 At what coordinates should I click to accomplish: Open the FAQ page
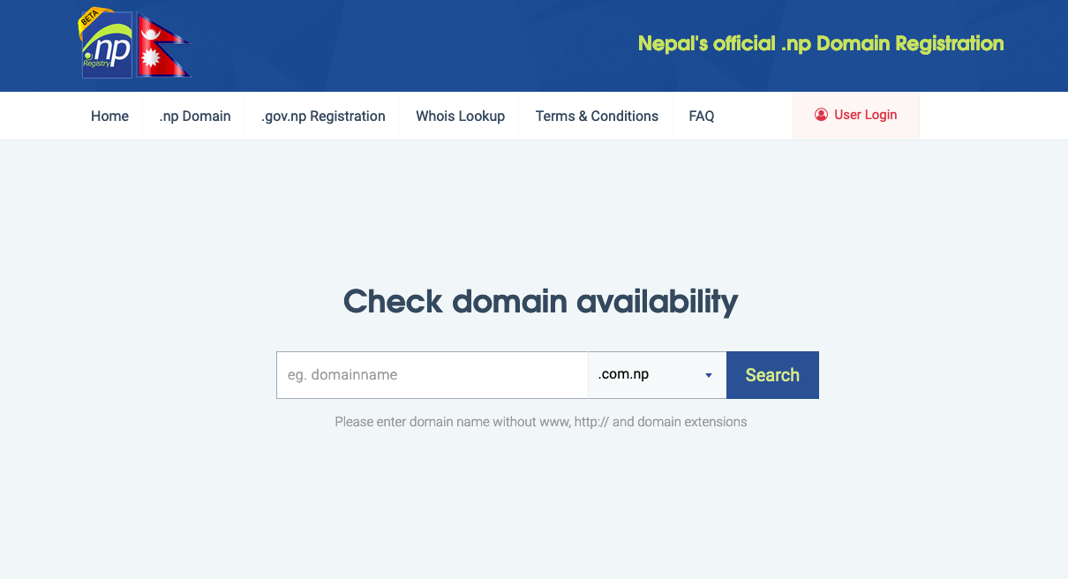tap(701, 117)
